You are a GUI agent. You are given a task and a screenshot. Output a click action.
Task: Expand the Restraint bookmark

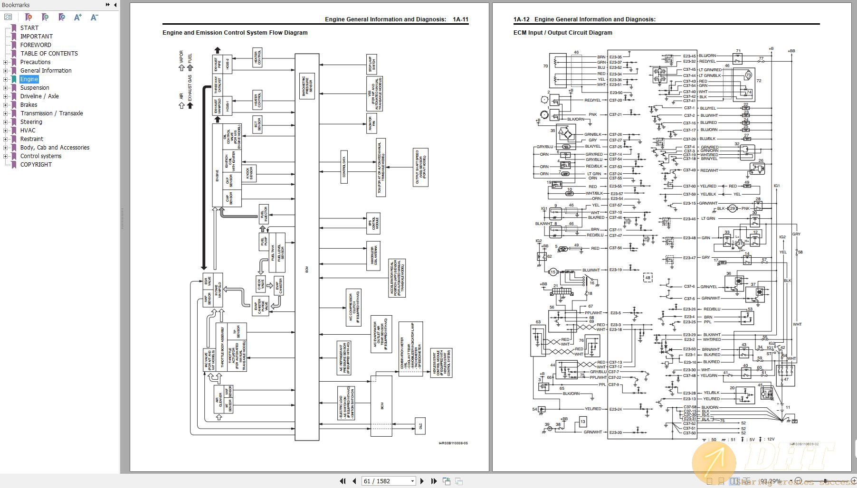[x=6, y=139]
